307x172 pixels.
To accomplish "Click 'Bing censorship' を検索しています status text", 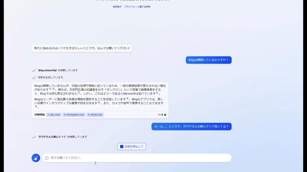I will pos(58,70).
